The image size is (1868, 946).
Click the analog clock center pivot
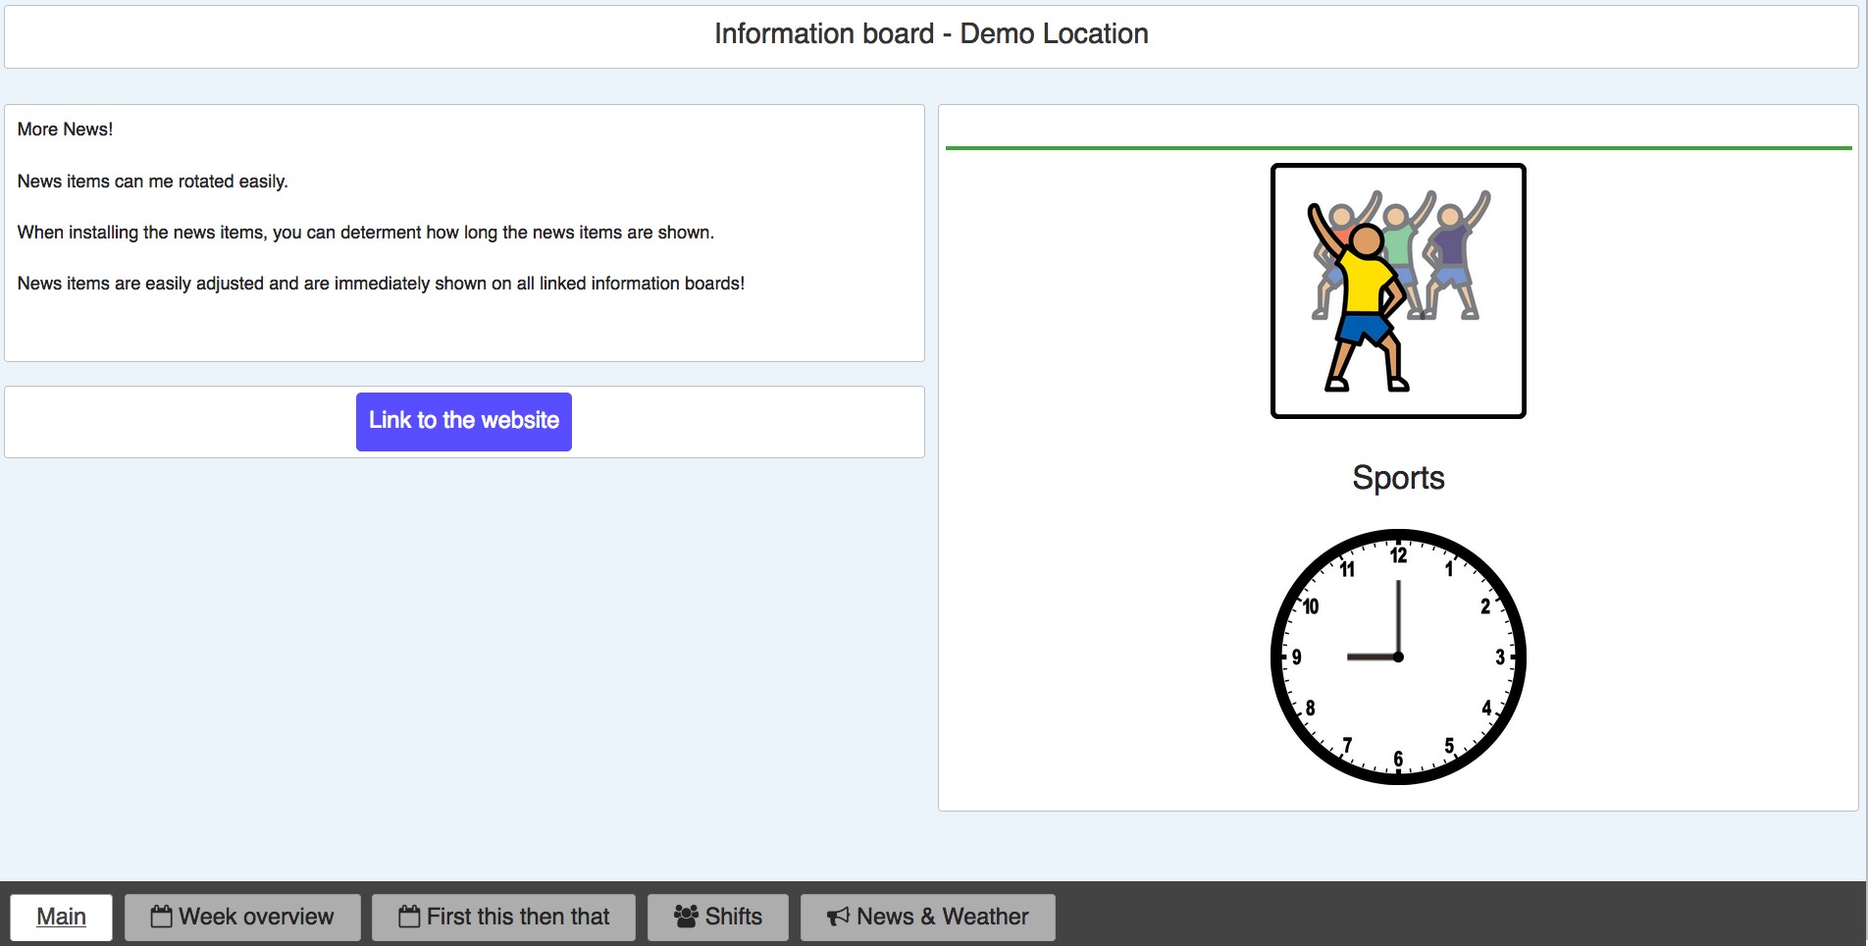(1398, 657)
